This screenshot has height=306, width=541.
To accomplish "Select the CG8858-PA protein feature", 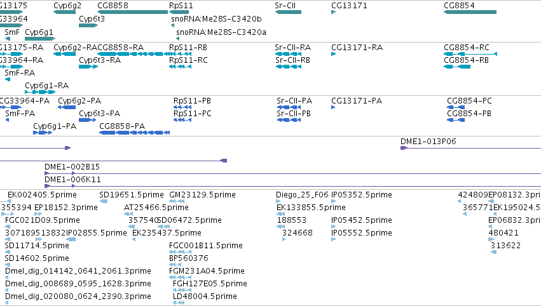I will pos(135,133).
